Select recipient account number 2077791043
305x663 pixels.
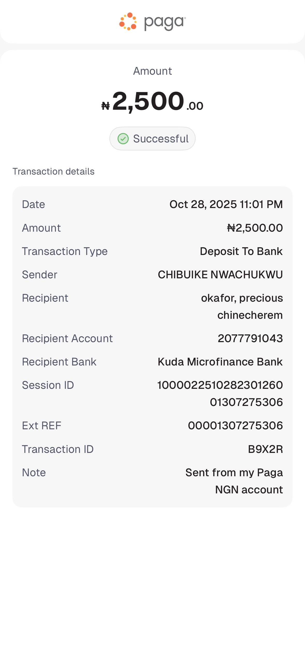[250, 339]
